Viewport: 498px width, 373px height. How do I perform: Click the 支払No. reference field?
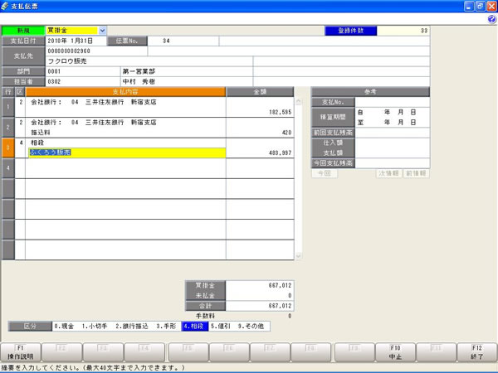(393, 102)
